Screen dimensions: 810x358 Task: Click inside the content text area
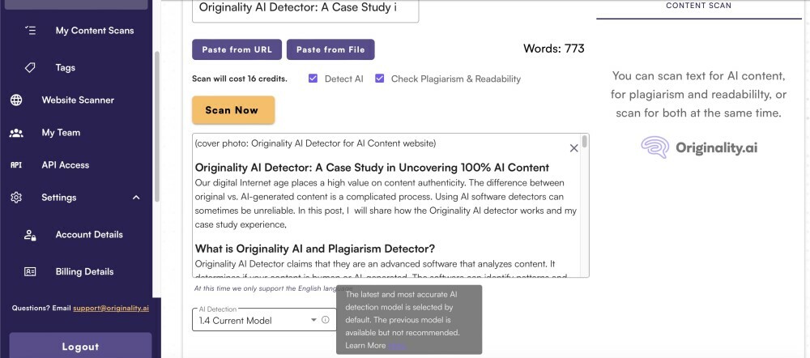(x=386, y=206)
